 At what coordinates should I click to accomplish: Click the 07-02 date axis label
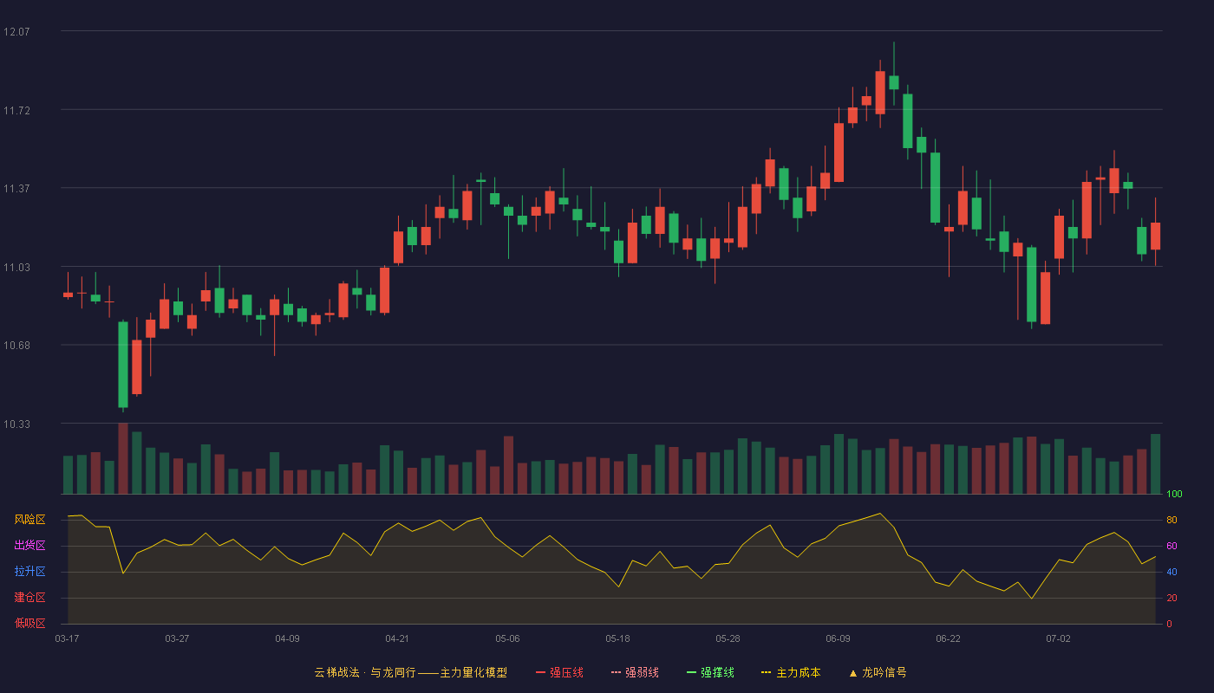[x=1058, y=638]
